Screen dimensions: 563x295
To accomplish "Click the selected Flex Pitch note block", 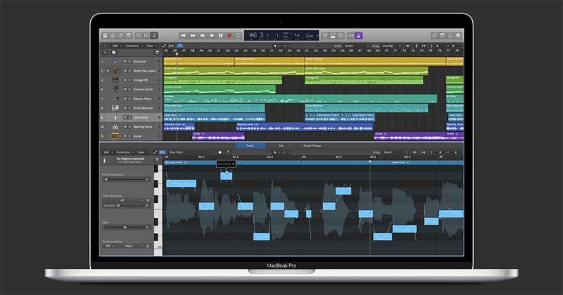I will point(226,176).
